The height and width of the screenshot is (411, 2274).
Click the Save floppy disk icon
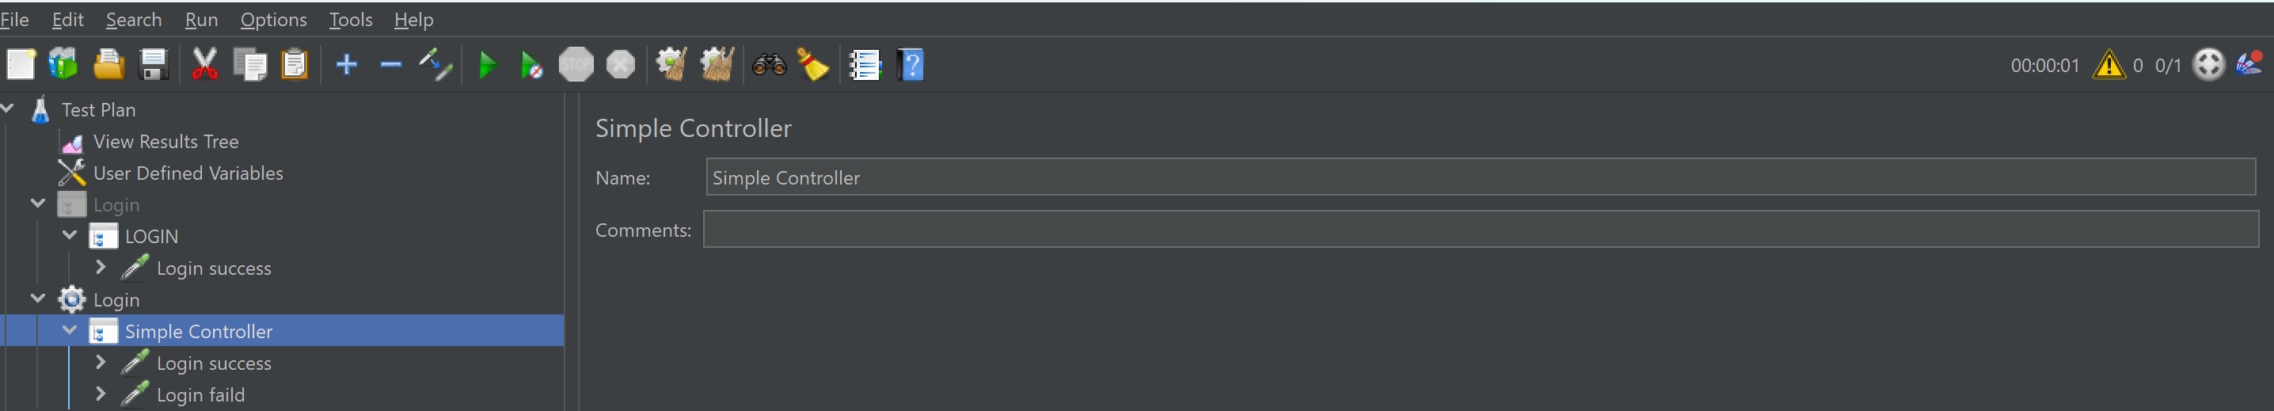tap(154, 64)
